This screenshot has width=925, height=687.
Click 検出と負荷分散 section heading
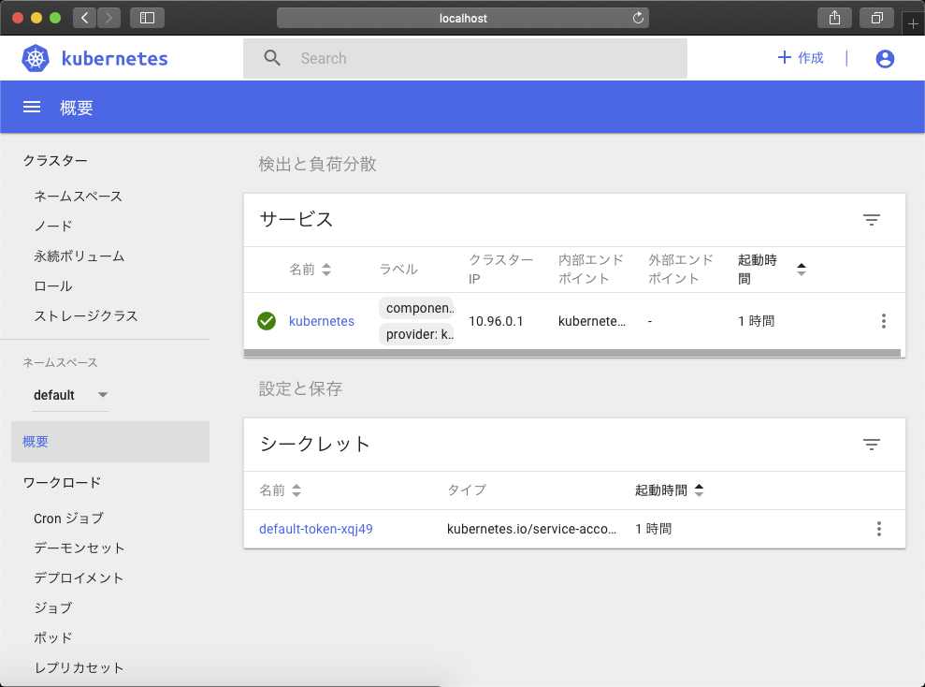[x=317, y=164]
